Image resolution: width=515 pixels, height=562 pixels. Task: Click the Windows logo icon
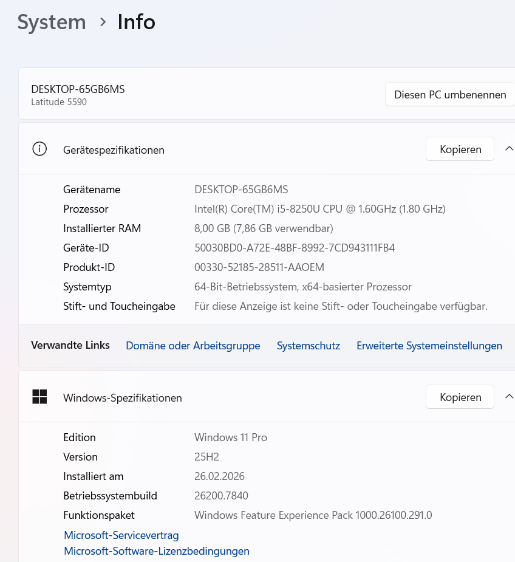pos(39,397)
